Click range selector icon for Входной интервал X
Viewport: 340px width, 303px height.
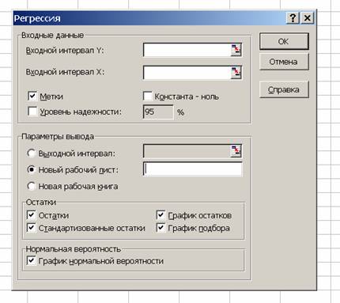click(236, 73)
